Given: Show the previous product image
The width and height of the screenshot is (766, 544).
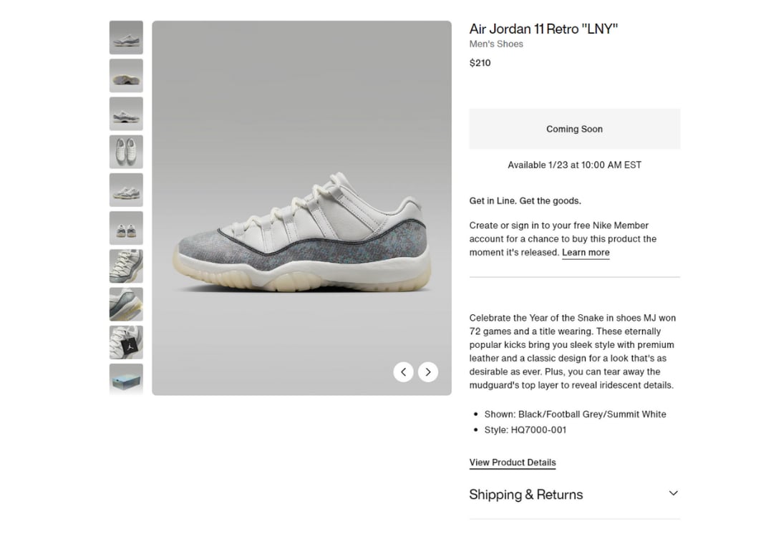Looking at the screenshot, I should click(403, 372).
